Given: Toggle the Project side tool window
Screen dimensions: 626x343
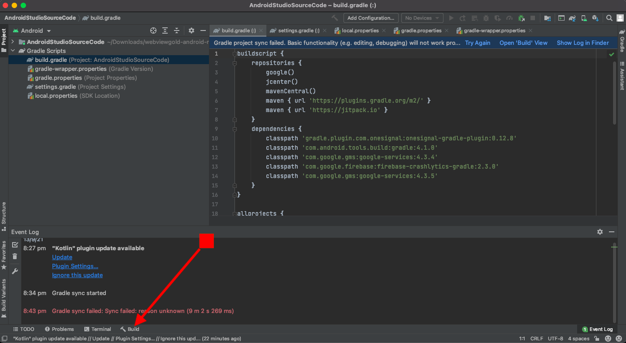Looking at the screenshot, I should 4,40.
